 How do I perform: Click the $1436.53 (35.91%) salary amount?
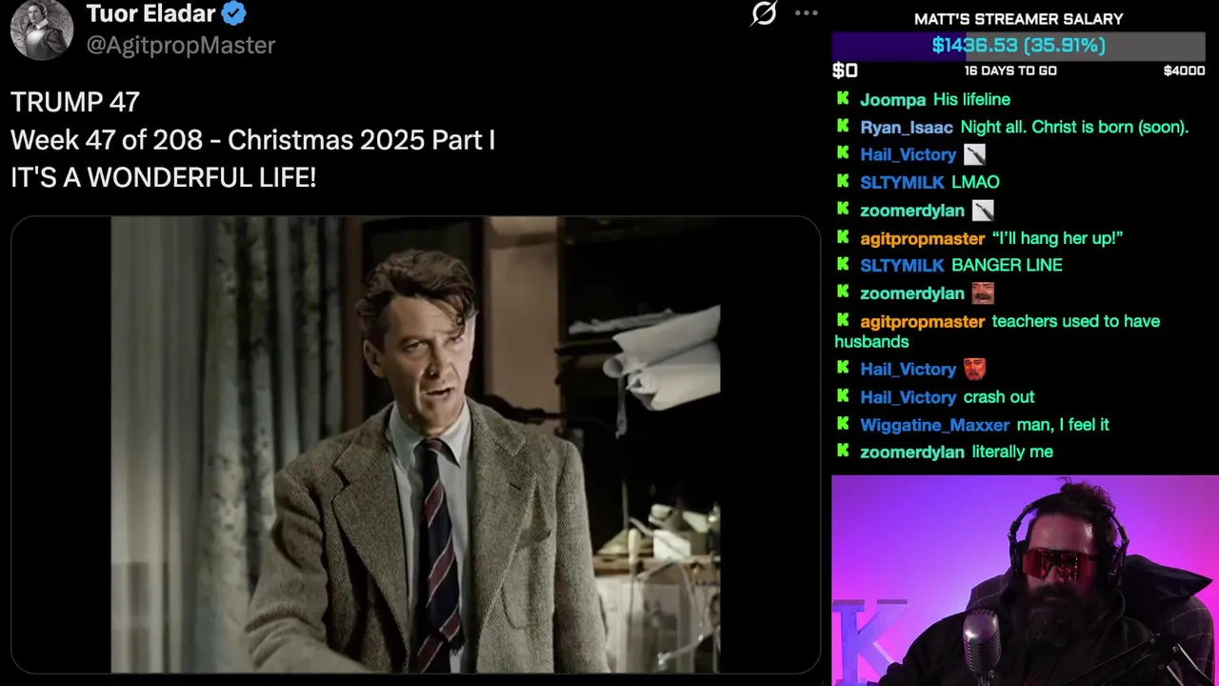click(1019, 46)
